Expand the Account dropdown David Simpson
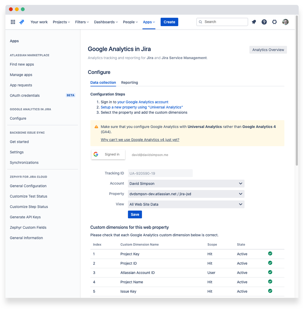Viewport: 303px width, 309px height. (186, 183)
